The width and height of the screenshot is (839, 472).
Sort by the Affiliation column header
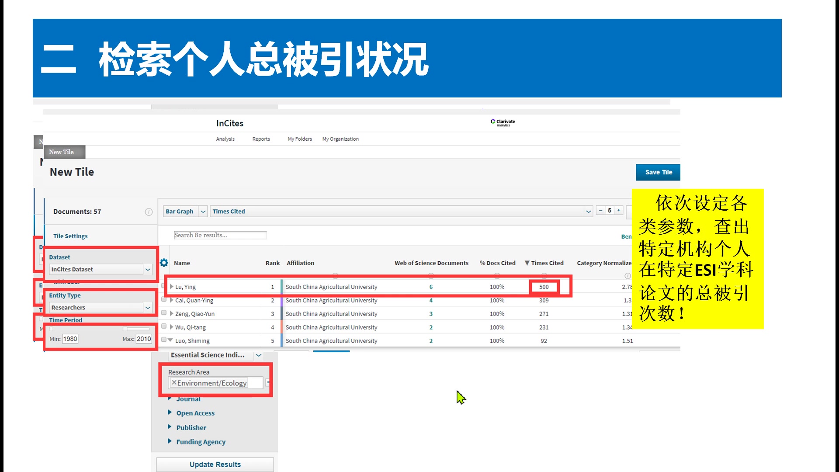click(300, 263)
